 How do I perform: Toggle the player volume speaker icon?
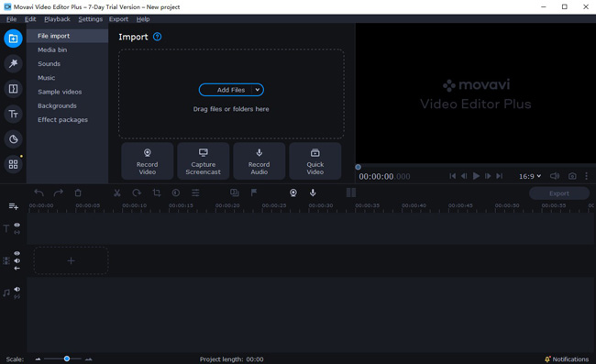pos(555,176)
